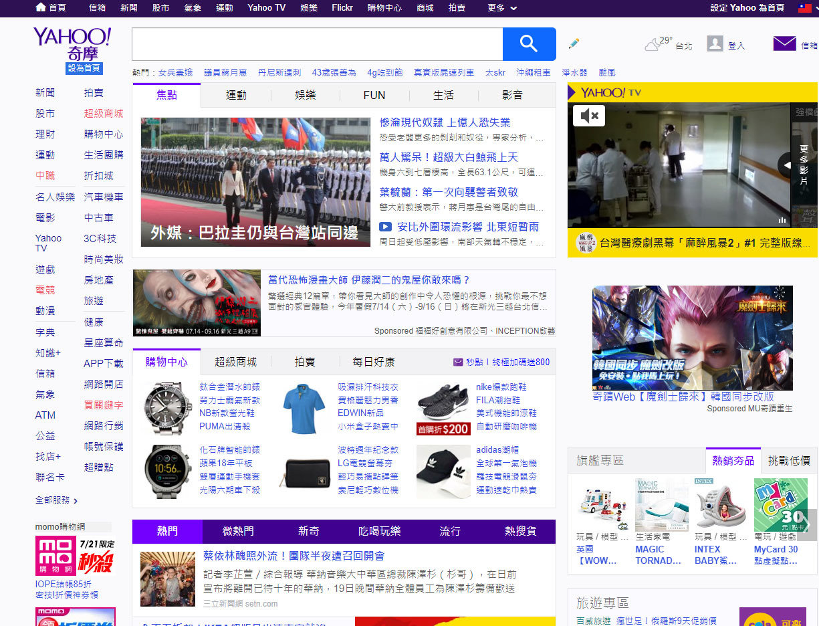Click 新聞 in left sidebar
The height and width of the screenshot is (626, 819).
click(45, 92)
